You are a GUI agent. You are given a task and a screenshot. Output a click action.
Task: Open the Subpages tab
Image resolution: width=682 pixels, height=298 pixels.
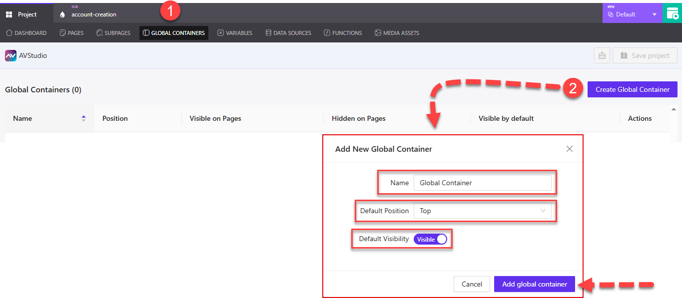[113, 32]
